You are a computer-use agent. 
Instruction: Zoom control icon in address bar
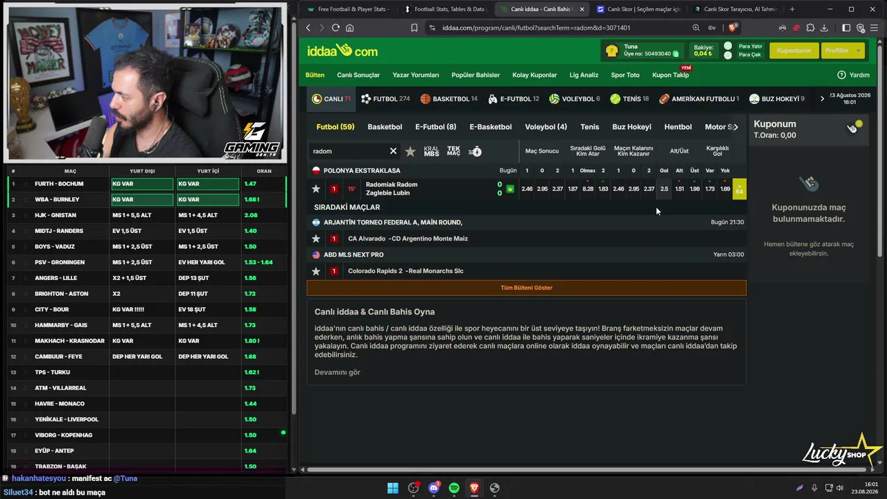696,28
